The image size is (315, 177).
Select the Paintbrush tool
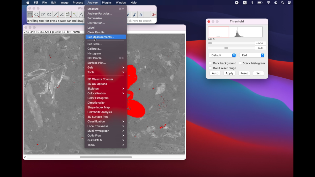[134, 15]
